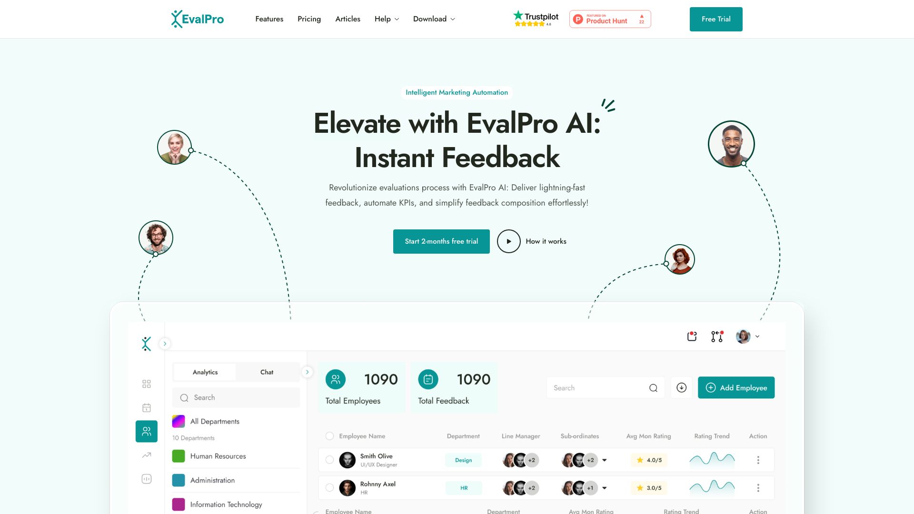Click the How it works play button link
Screen dimensions: 914x514
[x=509, y=241]
